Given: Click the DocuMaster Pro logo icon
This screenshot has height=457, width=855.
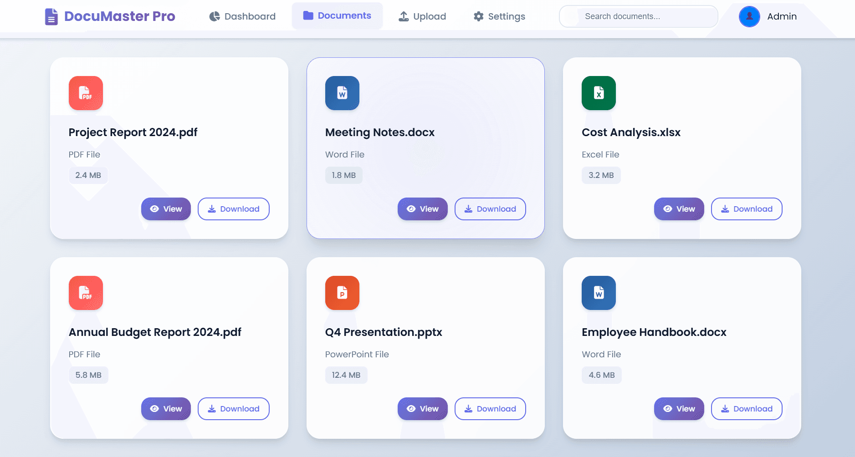Looking at the screenshot, I should (51, 16).
